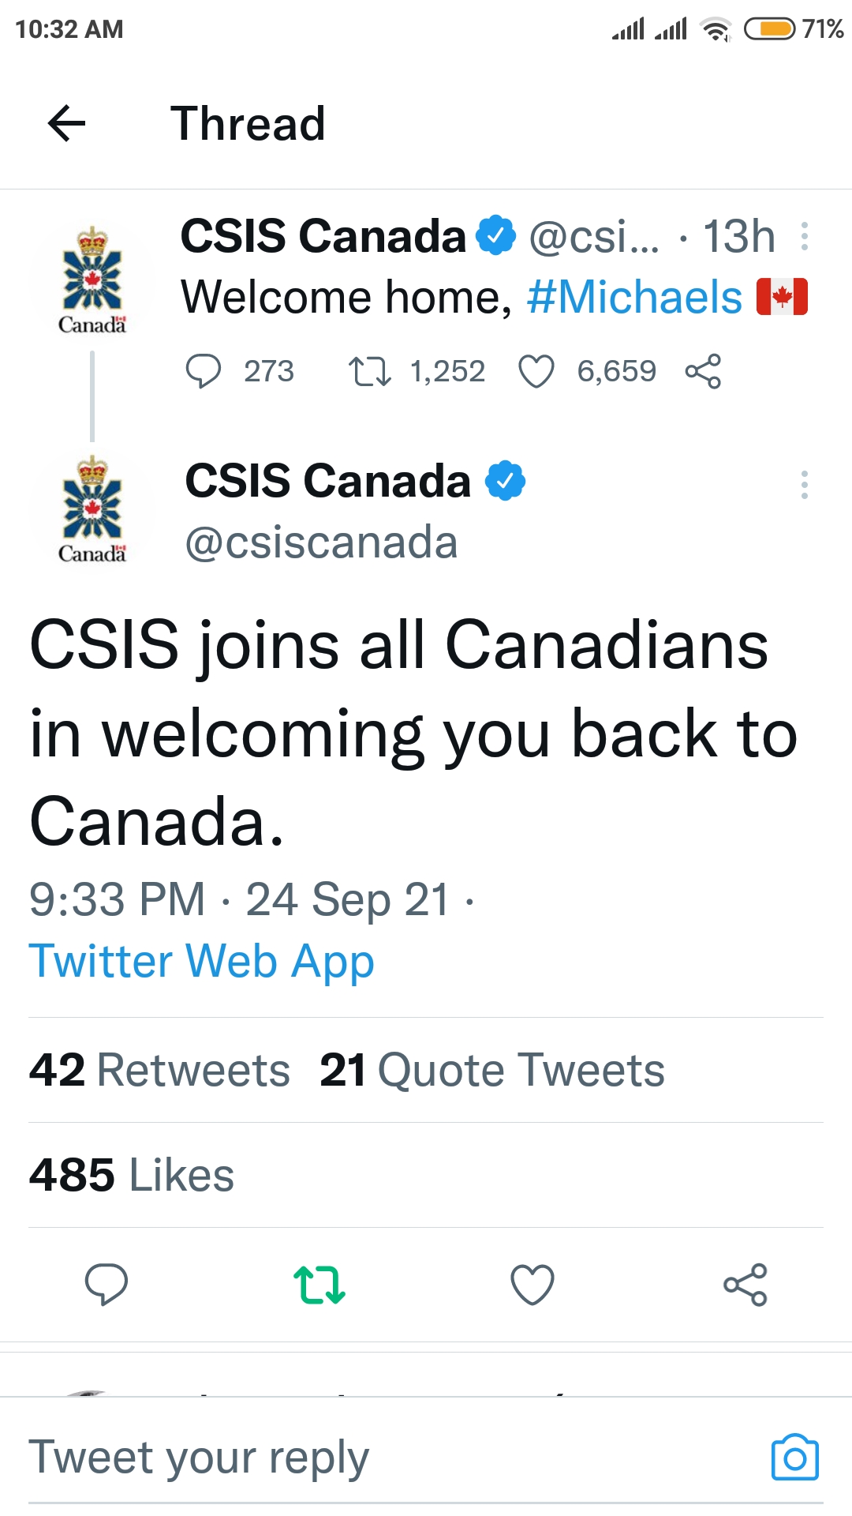Open the #Michaels hashtag link
Viewport: 852px width, 1516px height.
click(x=635, y=298)
